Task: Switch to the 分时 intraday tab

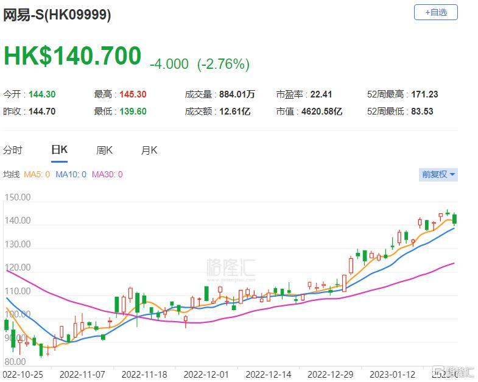Action: click(13, 150)
